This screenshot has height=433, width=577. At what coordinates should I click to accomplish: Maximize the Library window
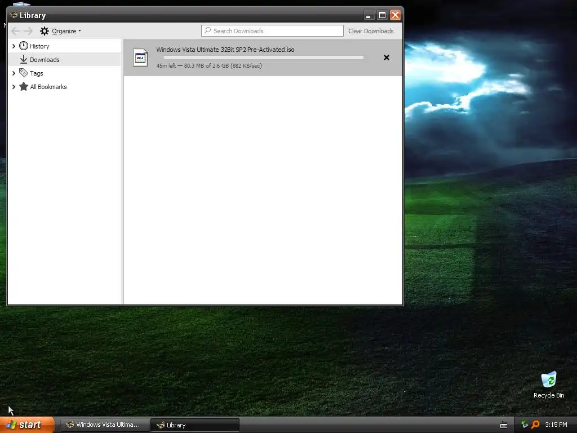click(x=383, y=15)
